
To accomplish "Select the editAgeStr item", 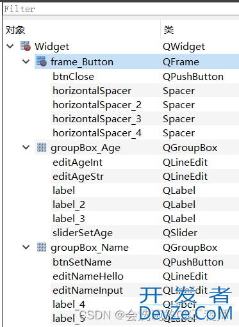I will pyautogui.click(x=78, y=177).
